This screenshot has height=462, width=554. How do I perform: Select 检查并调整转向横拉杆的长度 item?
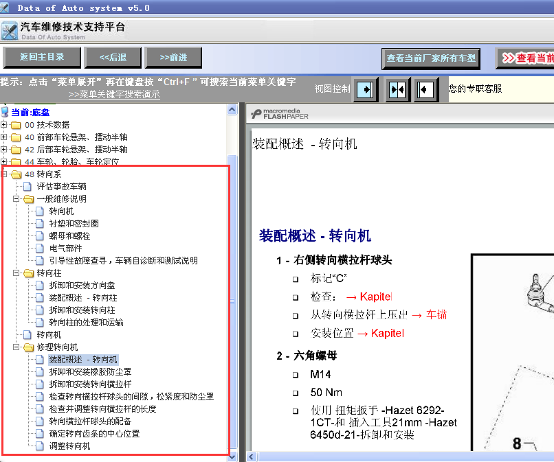coord(102,409)
